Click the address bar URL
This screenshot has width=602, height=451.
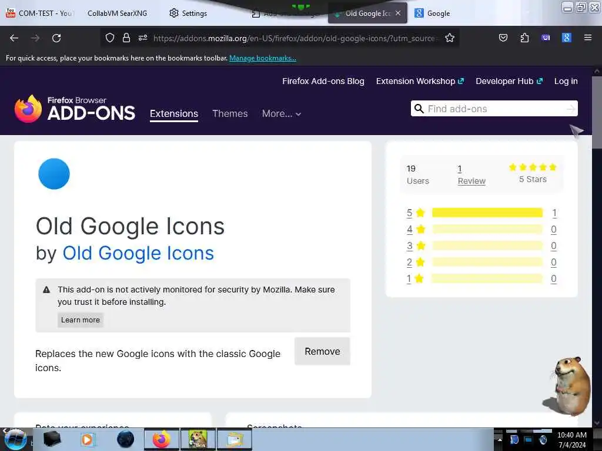(294, 38)
